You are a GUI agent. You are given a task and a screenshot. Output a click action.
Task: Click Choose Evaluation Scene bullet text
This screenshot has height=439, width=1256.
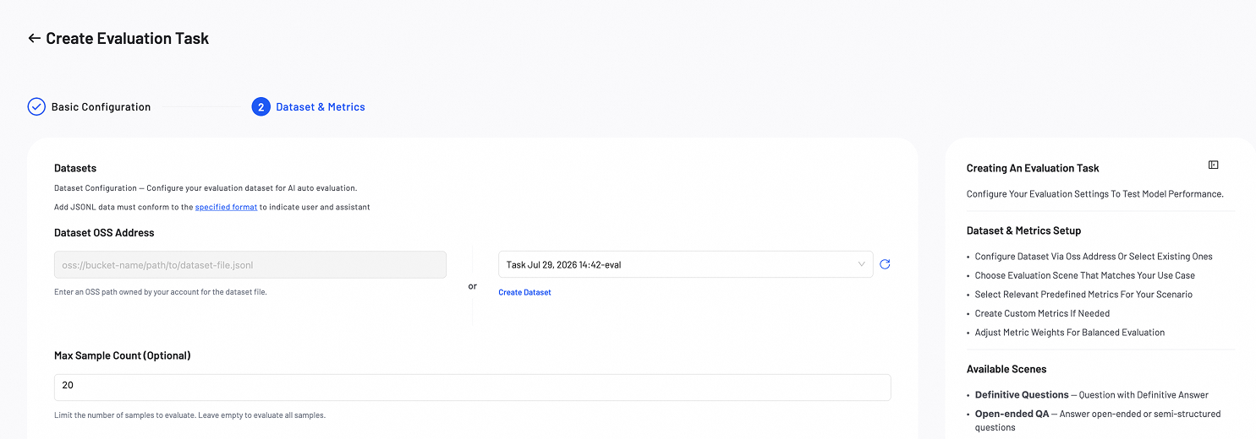[x=1085, y=275]
